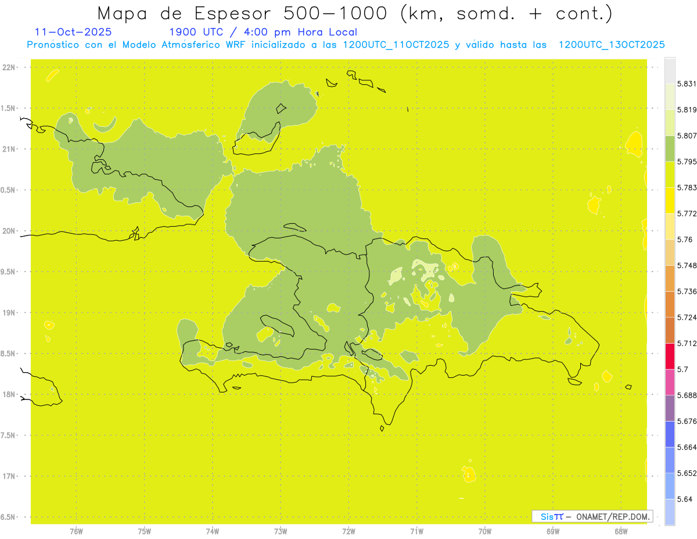Select the colorbar value '5.7'
The width and height of the screenshot is (697, 539).
coord(682,369)
